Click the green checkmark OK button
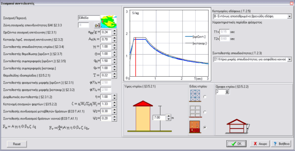This screenshot has height=151, width=295. 236,144
